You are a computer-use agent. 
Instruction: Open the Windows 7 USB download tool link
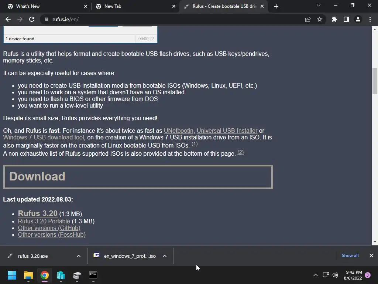44,138
